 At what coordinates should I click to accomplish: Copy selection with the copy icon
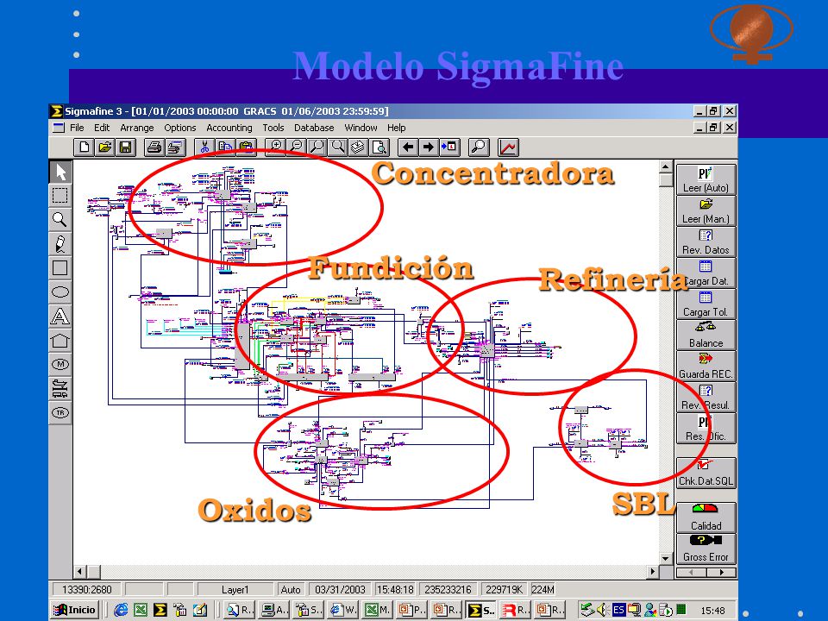tap(225, 147)
